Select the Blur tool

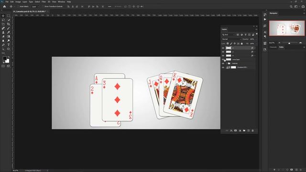[x=3, y=41]
